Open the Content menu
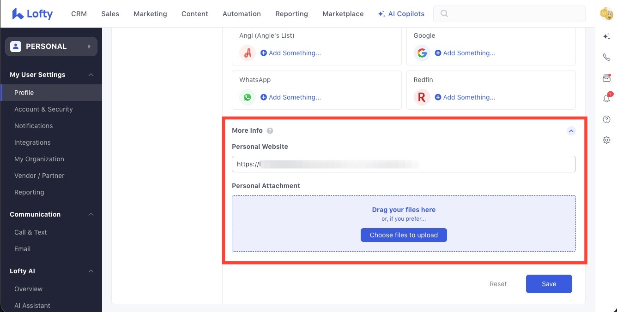Screen dimensions: 617x312 coord(195,14)
